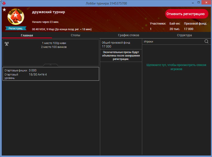Switch to the Главная tab
This screenshot has width=212, height=157.
27,35
